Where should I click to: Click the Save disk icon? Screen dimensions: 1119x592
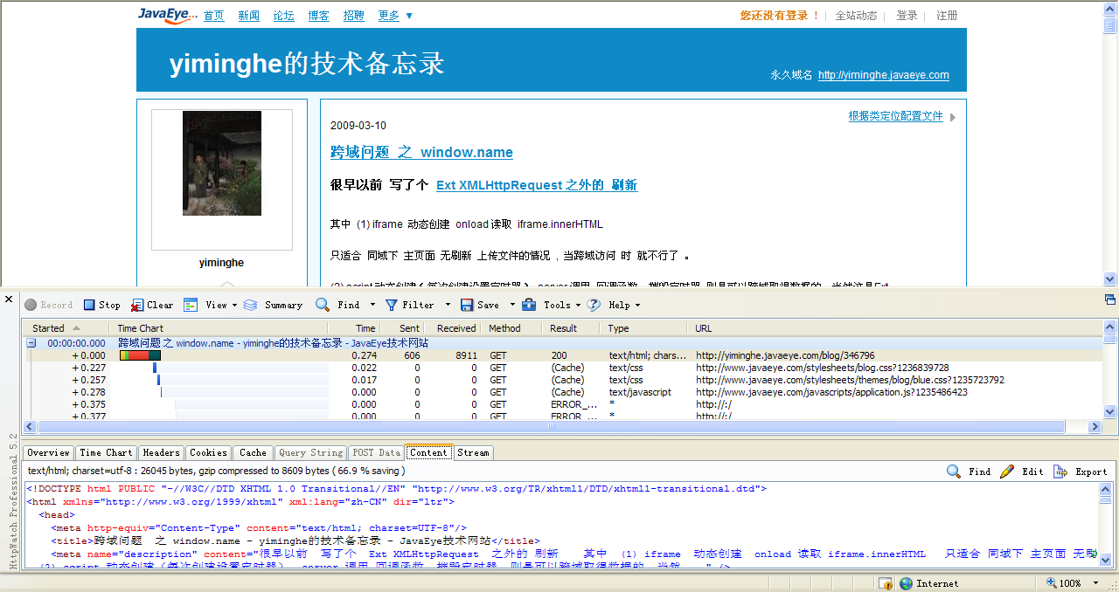pos(467,305)
